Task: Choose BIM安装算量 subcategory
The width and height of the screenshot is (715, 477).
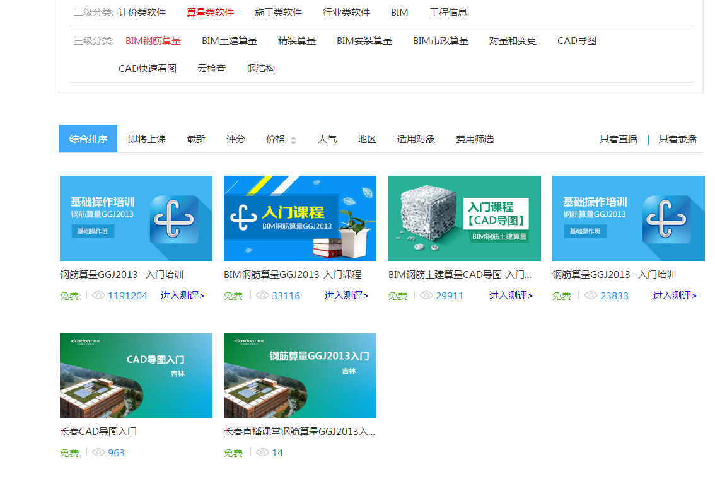Action: coord(364,41)
